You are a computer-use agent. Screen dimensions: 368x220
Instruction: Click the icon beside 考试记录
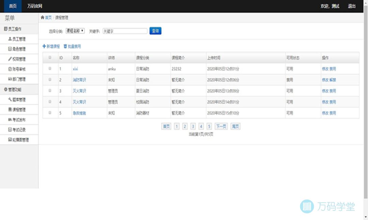10,130
